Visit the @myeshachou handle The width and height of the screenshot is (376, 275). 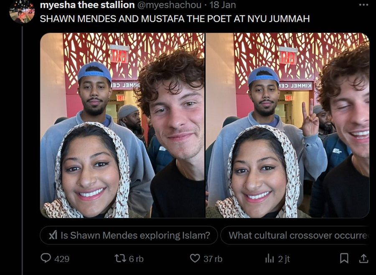(x=169, y=5)
